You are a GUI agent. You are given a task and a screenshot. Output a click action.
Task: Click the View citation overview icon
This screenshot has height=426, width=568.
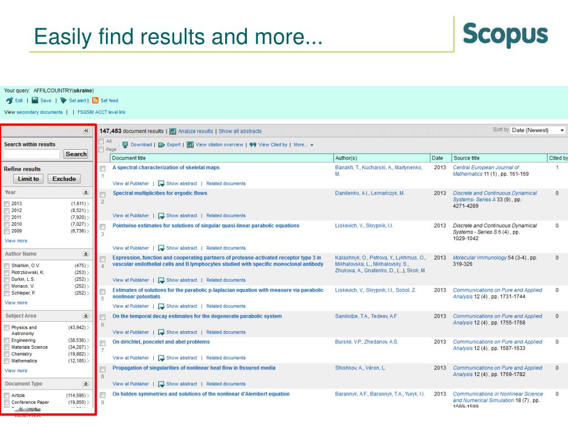coord(190,145)
